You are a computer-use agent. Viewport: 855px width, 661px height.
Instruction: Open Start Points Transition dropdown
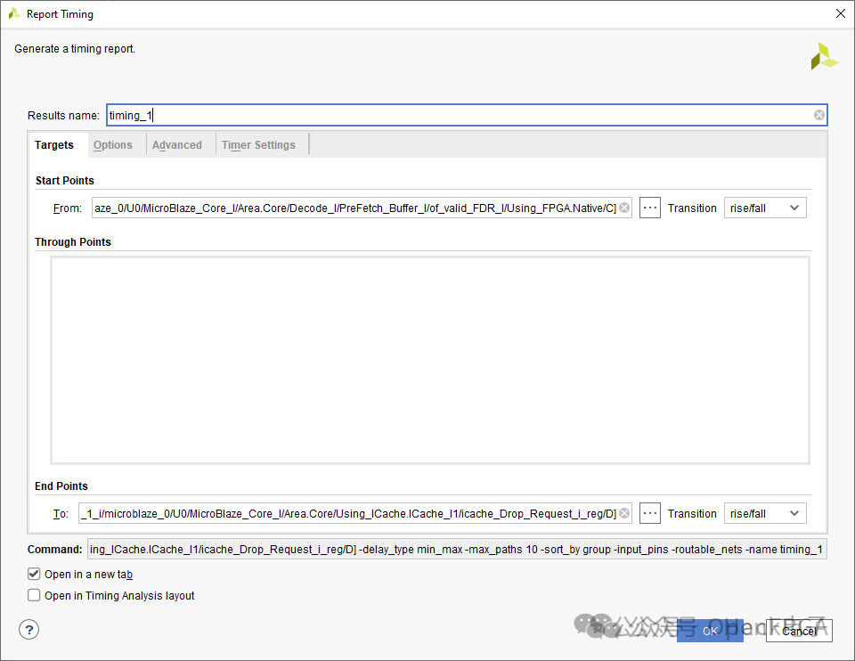[x=765, y=208]
